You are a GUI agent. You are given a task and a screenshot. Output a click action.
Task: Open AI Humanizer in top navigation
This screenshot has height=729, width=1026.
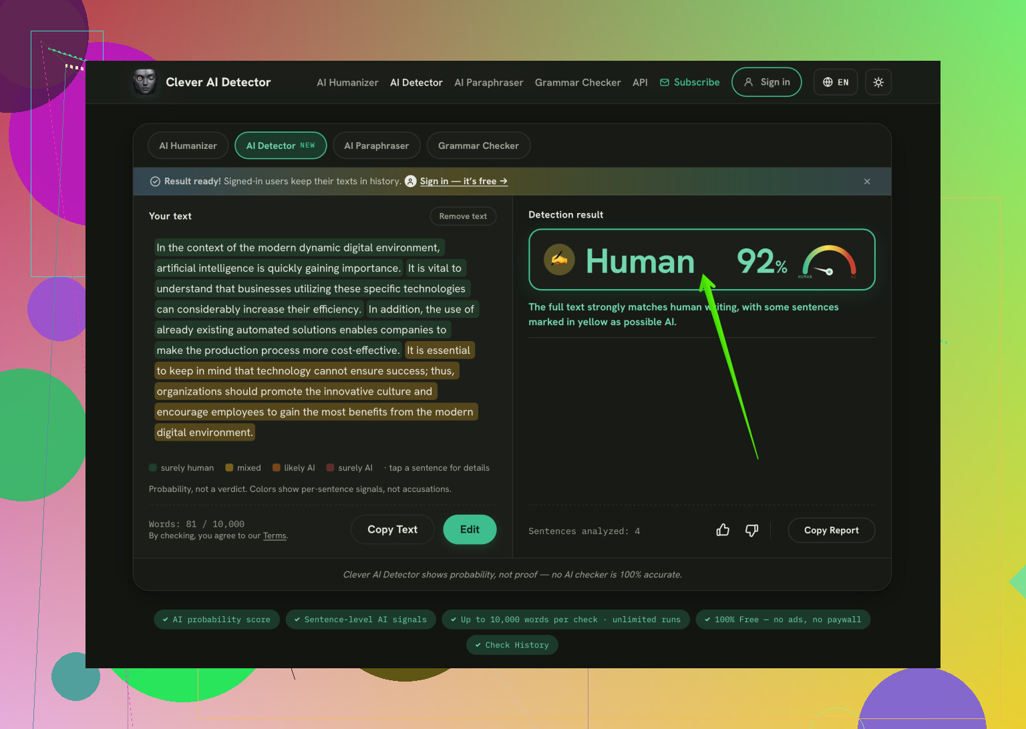coord(347,82)
